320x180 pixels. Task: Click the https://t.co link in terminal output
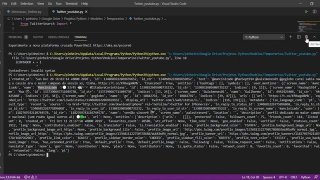point(118,83)
